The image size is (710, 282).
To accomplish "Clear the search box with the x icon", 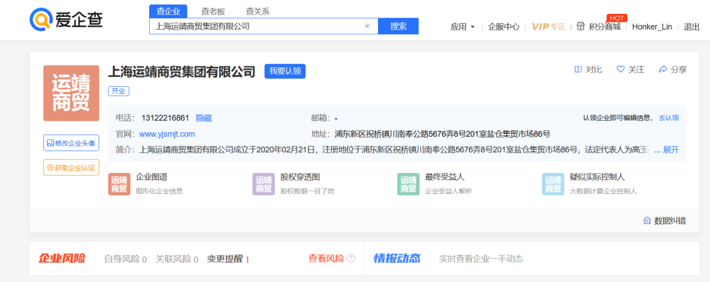I will click(x=367, y=26).
